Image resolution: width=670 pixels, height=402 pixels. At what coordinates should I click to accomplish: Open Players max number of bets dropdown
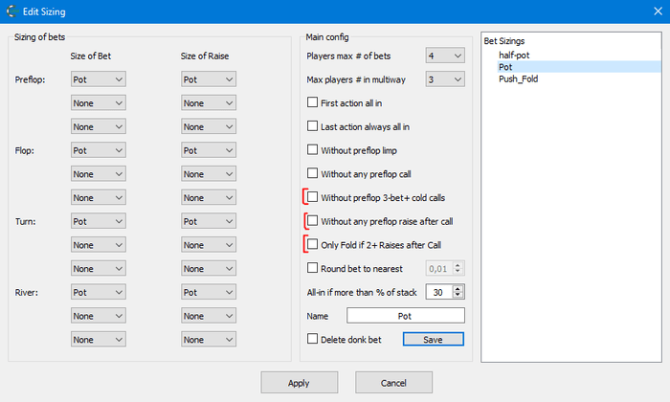445,56
